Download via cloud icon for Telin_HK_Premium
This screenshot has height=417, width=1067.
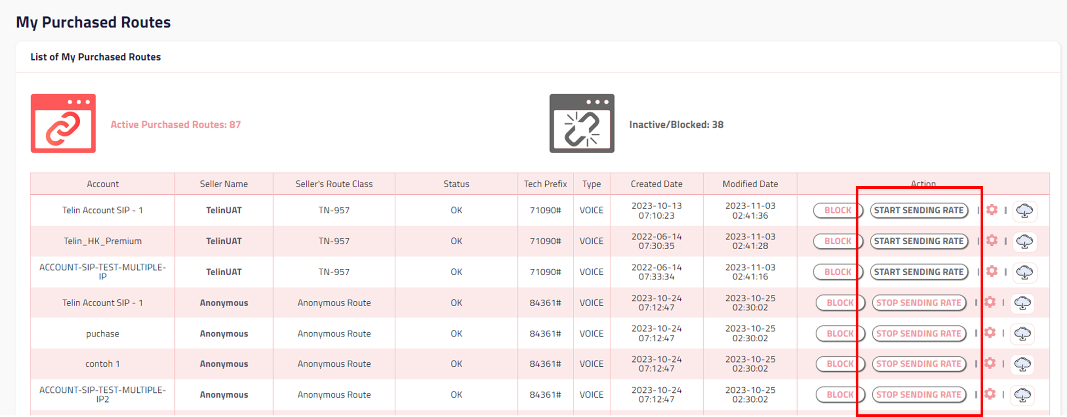1024,242
